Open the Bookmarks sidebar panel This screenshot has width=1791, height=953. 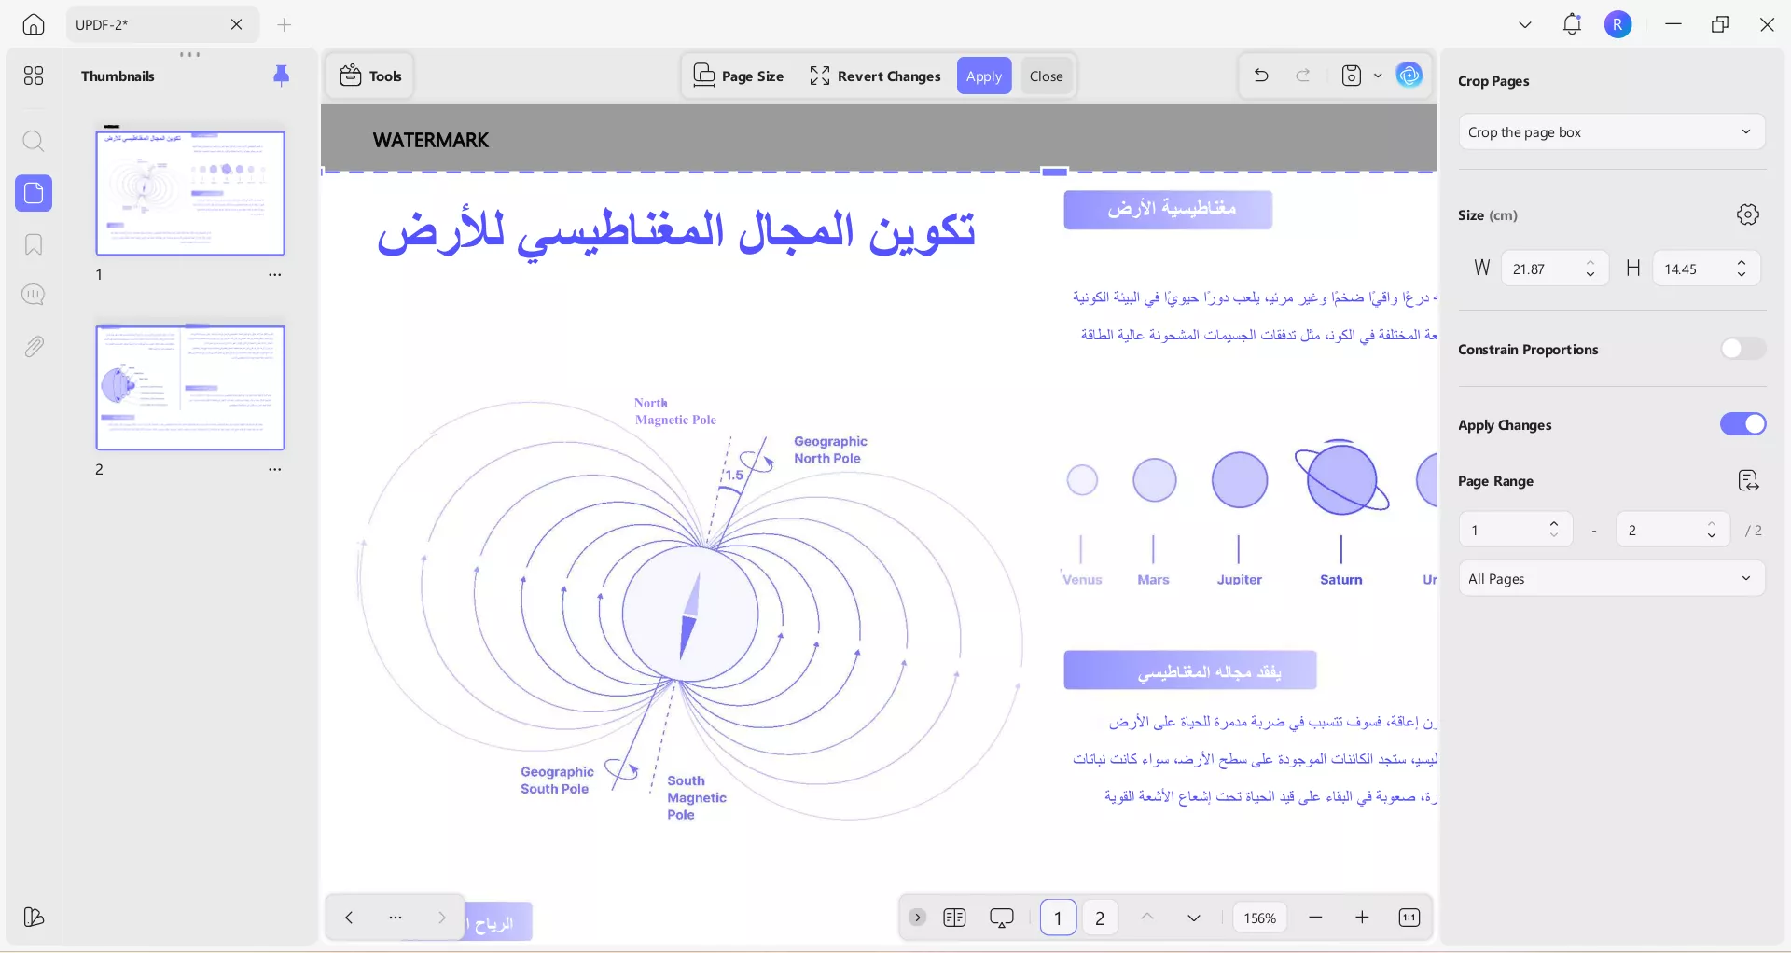point(34,244)
